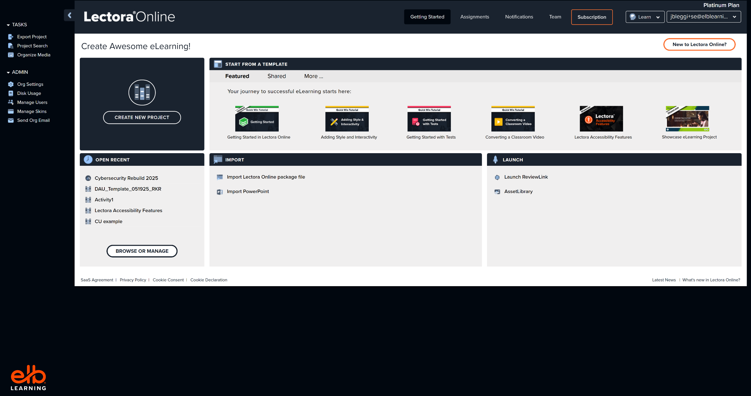The width and height of the screenshot is (751, 396).
Task: Click the Import PowerPoint icon
Action: click(220, 192)
